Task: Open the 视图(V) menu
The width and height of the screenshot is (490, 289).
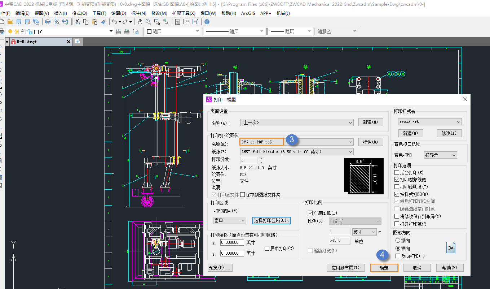Action: (41, 13)
